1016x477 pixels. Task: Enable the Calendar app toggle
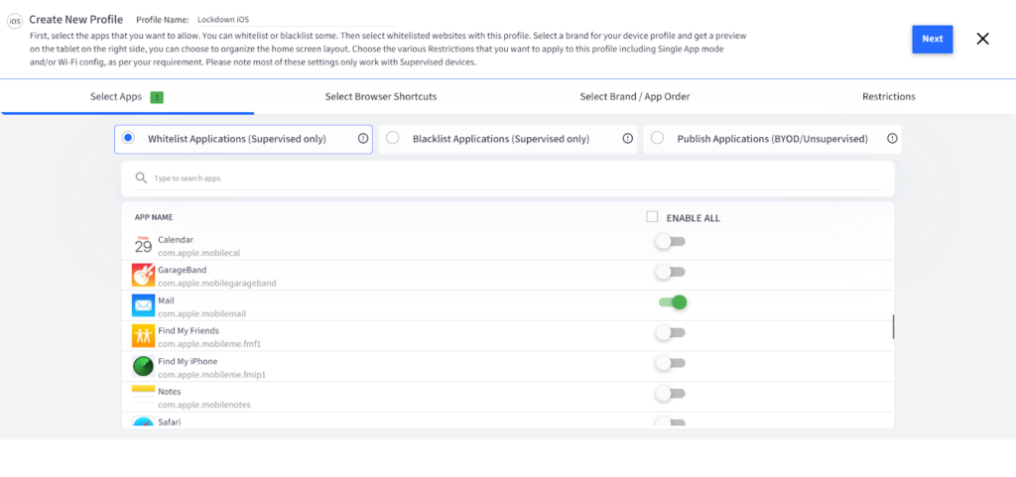[x=670, y=241]
